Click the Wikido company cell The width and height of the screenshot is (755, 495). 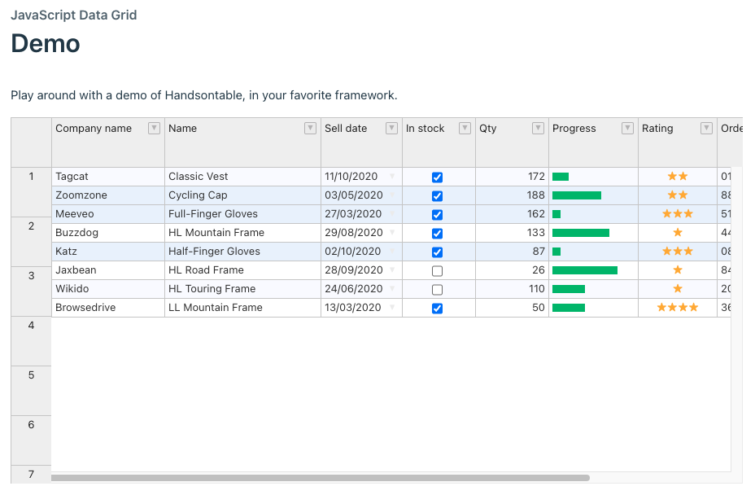pos(108,289)
